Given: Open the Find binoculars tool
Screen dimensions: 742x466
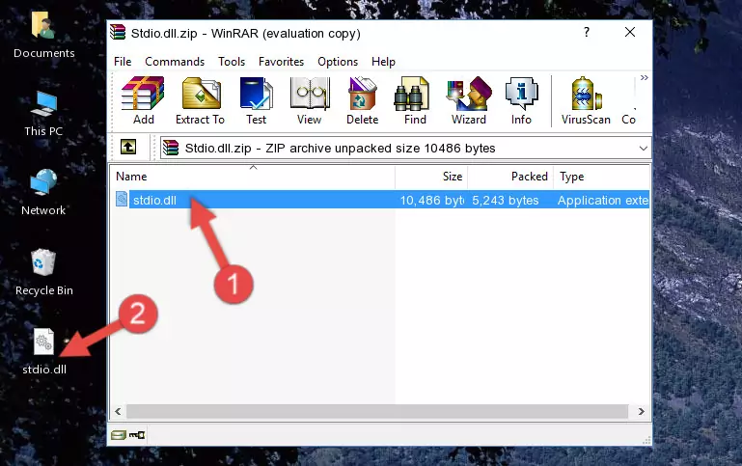Looking at the screenshot, I should click(415, 100).
